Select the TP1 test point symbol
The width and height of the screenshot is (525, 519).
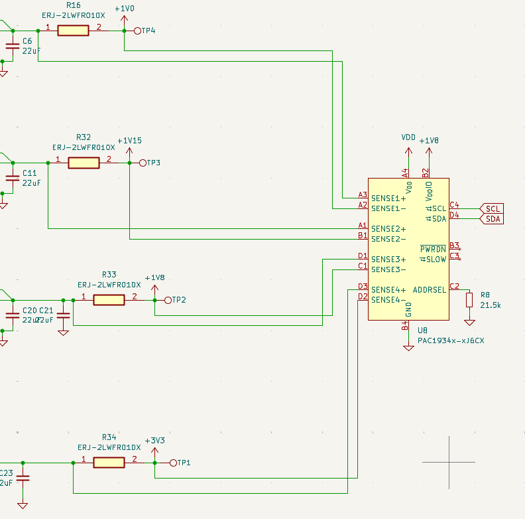coord(173,463)
